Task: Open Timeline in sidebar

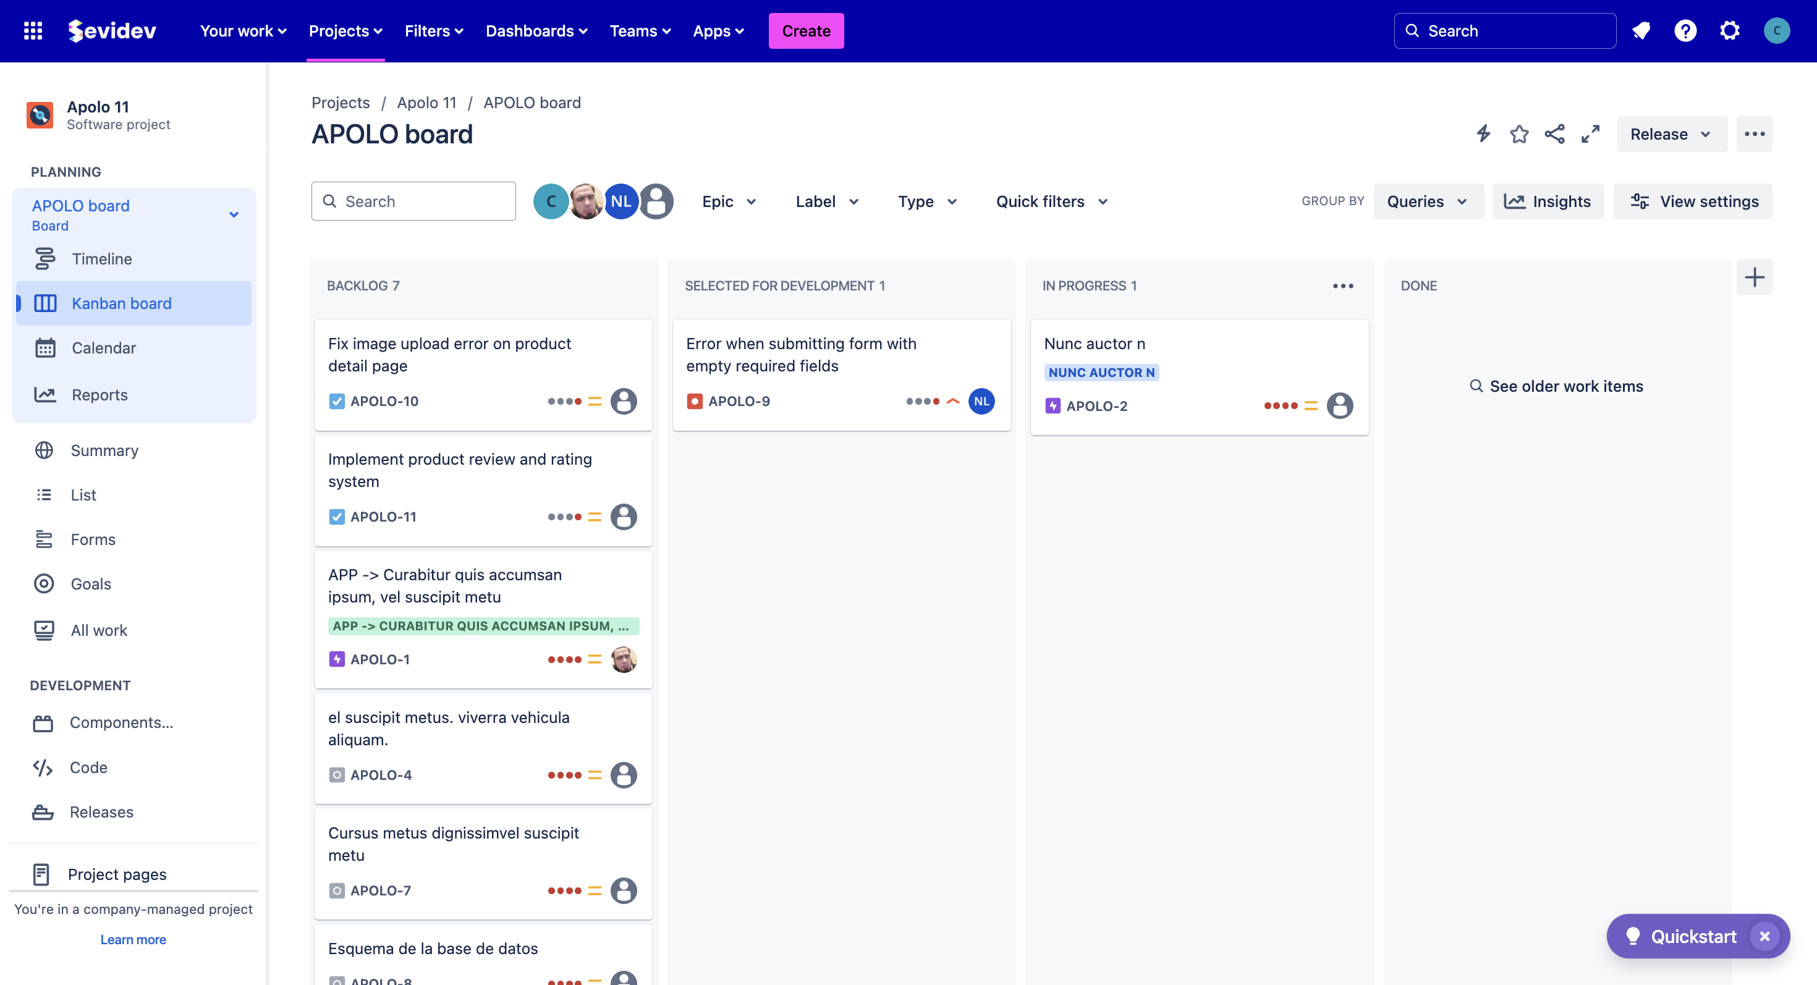Action: point(133,259)
